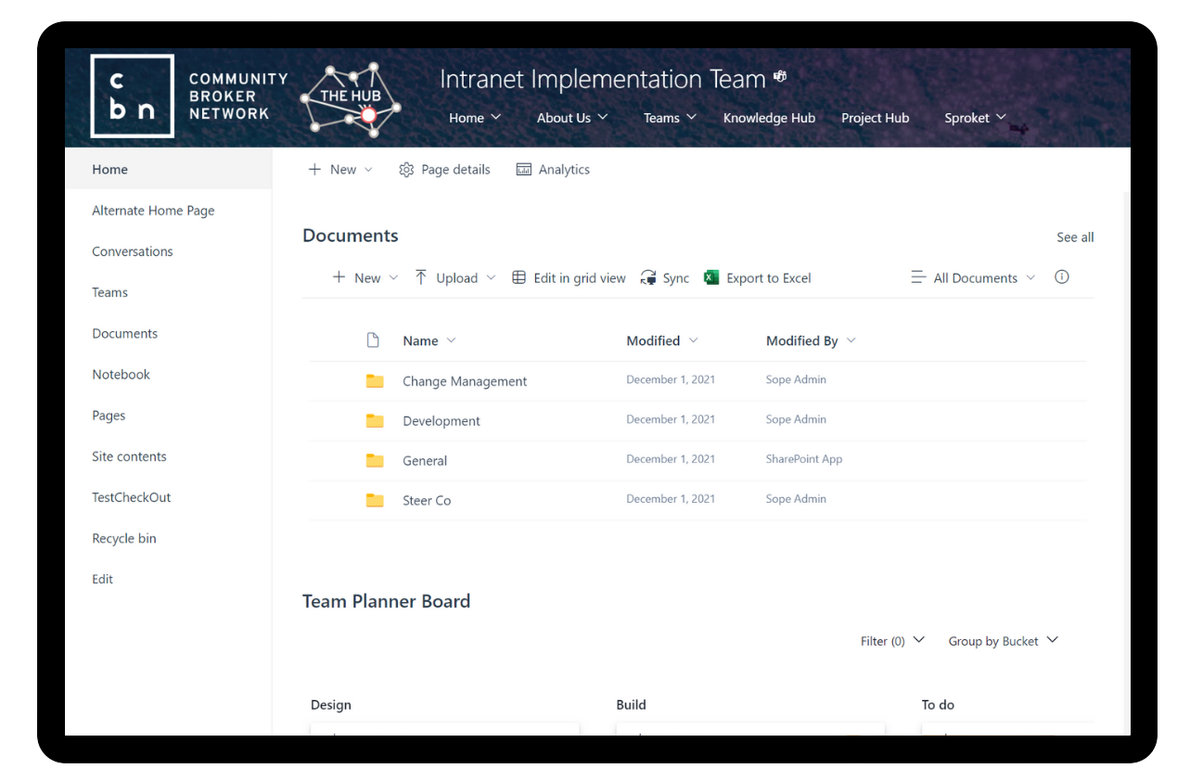Viewport: 1190px width, 781px height.
Task: Expand the Sproket navigation menu
Action: click(x=973, y=118)
